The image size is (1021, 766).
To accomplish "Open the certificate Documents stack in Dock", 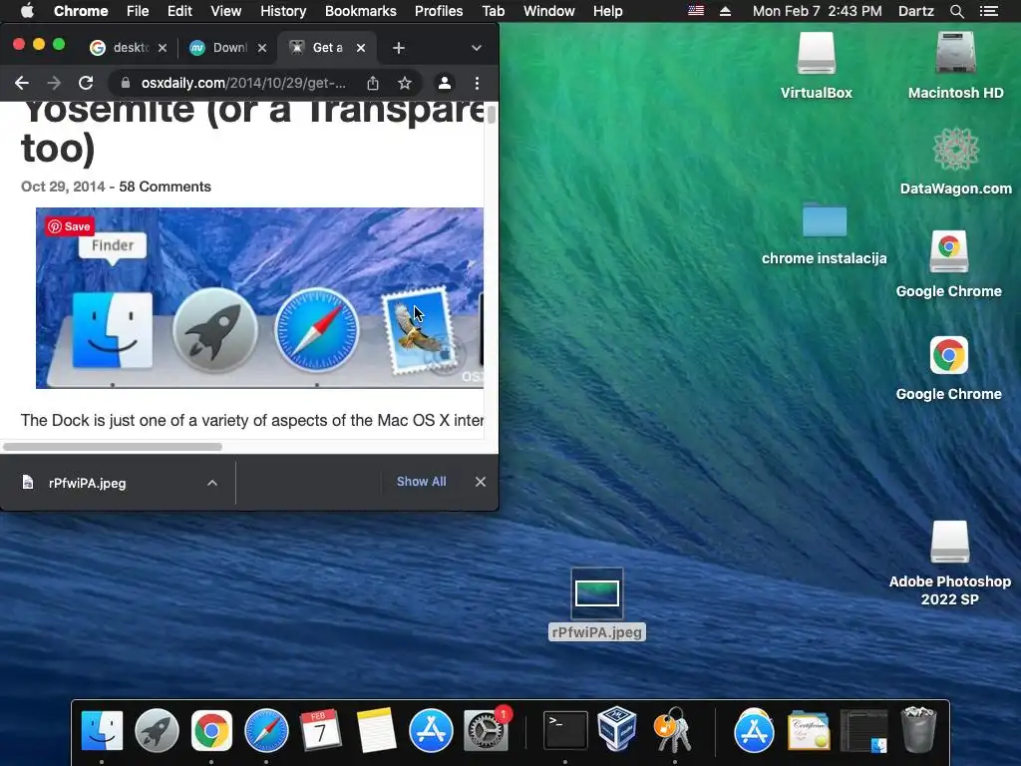I will [809, 731].
